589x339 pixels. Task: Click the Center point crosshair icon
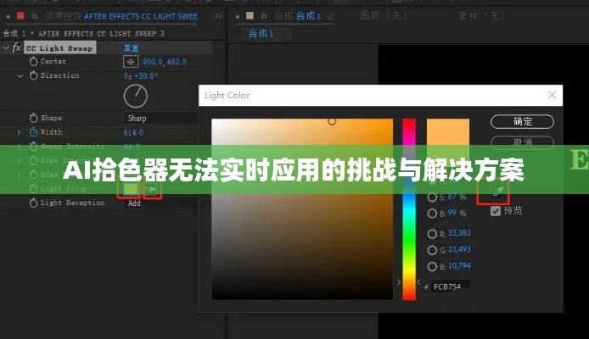coord(131,62)
